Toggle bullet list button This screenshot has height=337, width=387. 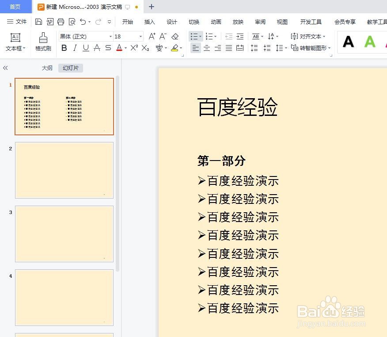pyautogui.click(x=194, y=37)
